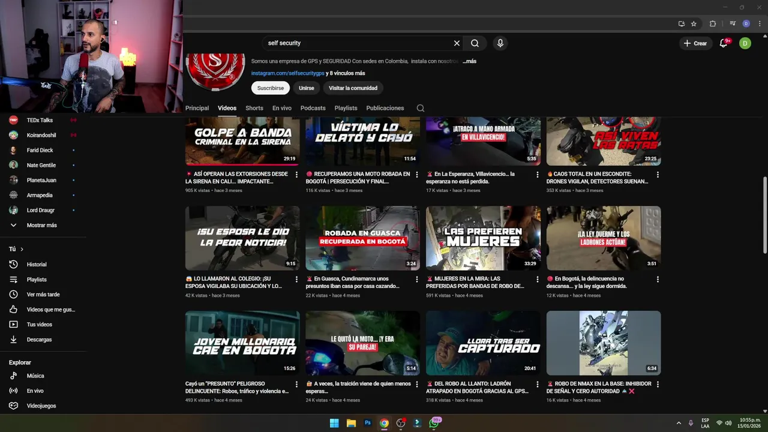Open LAS PREFIEREN MUJERES thumbnail

tap(483, 238)
